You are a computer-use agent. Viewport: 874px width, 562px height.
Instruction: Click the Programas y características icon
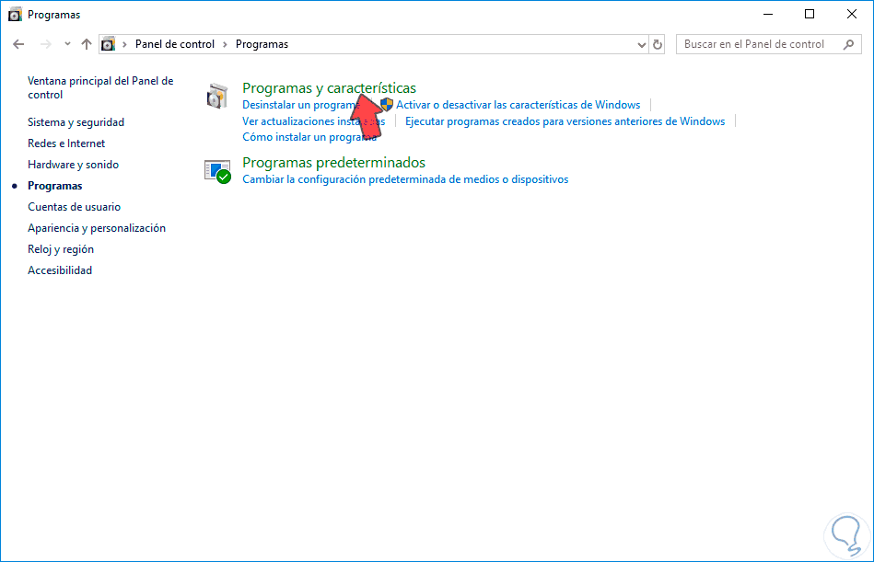tap(216, 97)
